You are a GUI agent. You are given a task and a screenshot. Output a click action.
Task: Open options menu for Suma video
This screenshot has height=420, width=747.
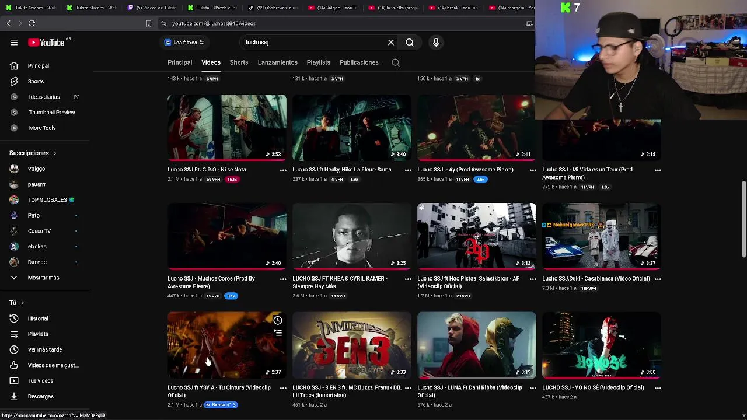tap(408, 170)
